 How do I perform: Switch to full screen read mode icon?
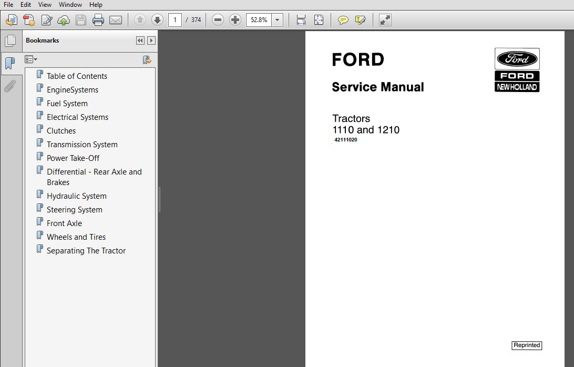tap(385, 20)
